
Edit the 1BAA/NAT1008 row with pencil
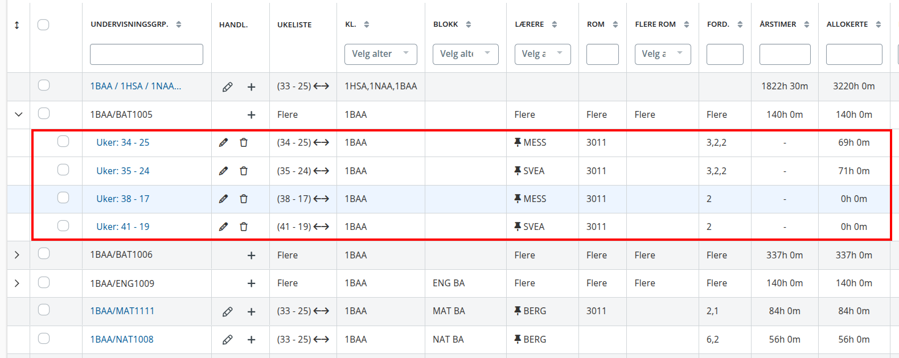(x=227, y=340)
